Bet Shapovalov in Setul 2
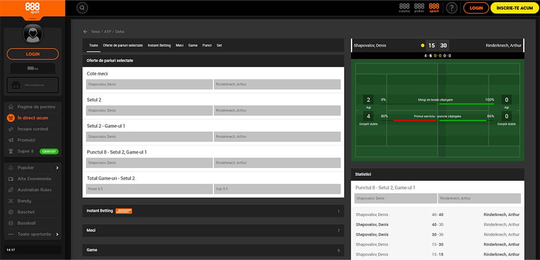Screen dimensions: 540x260 (149, 111)
